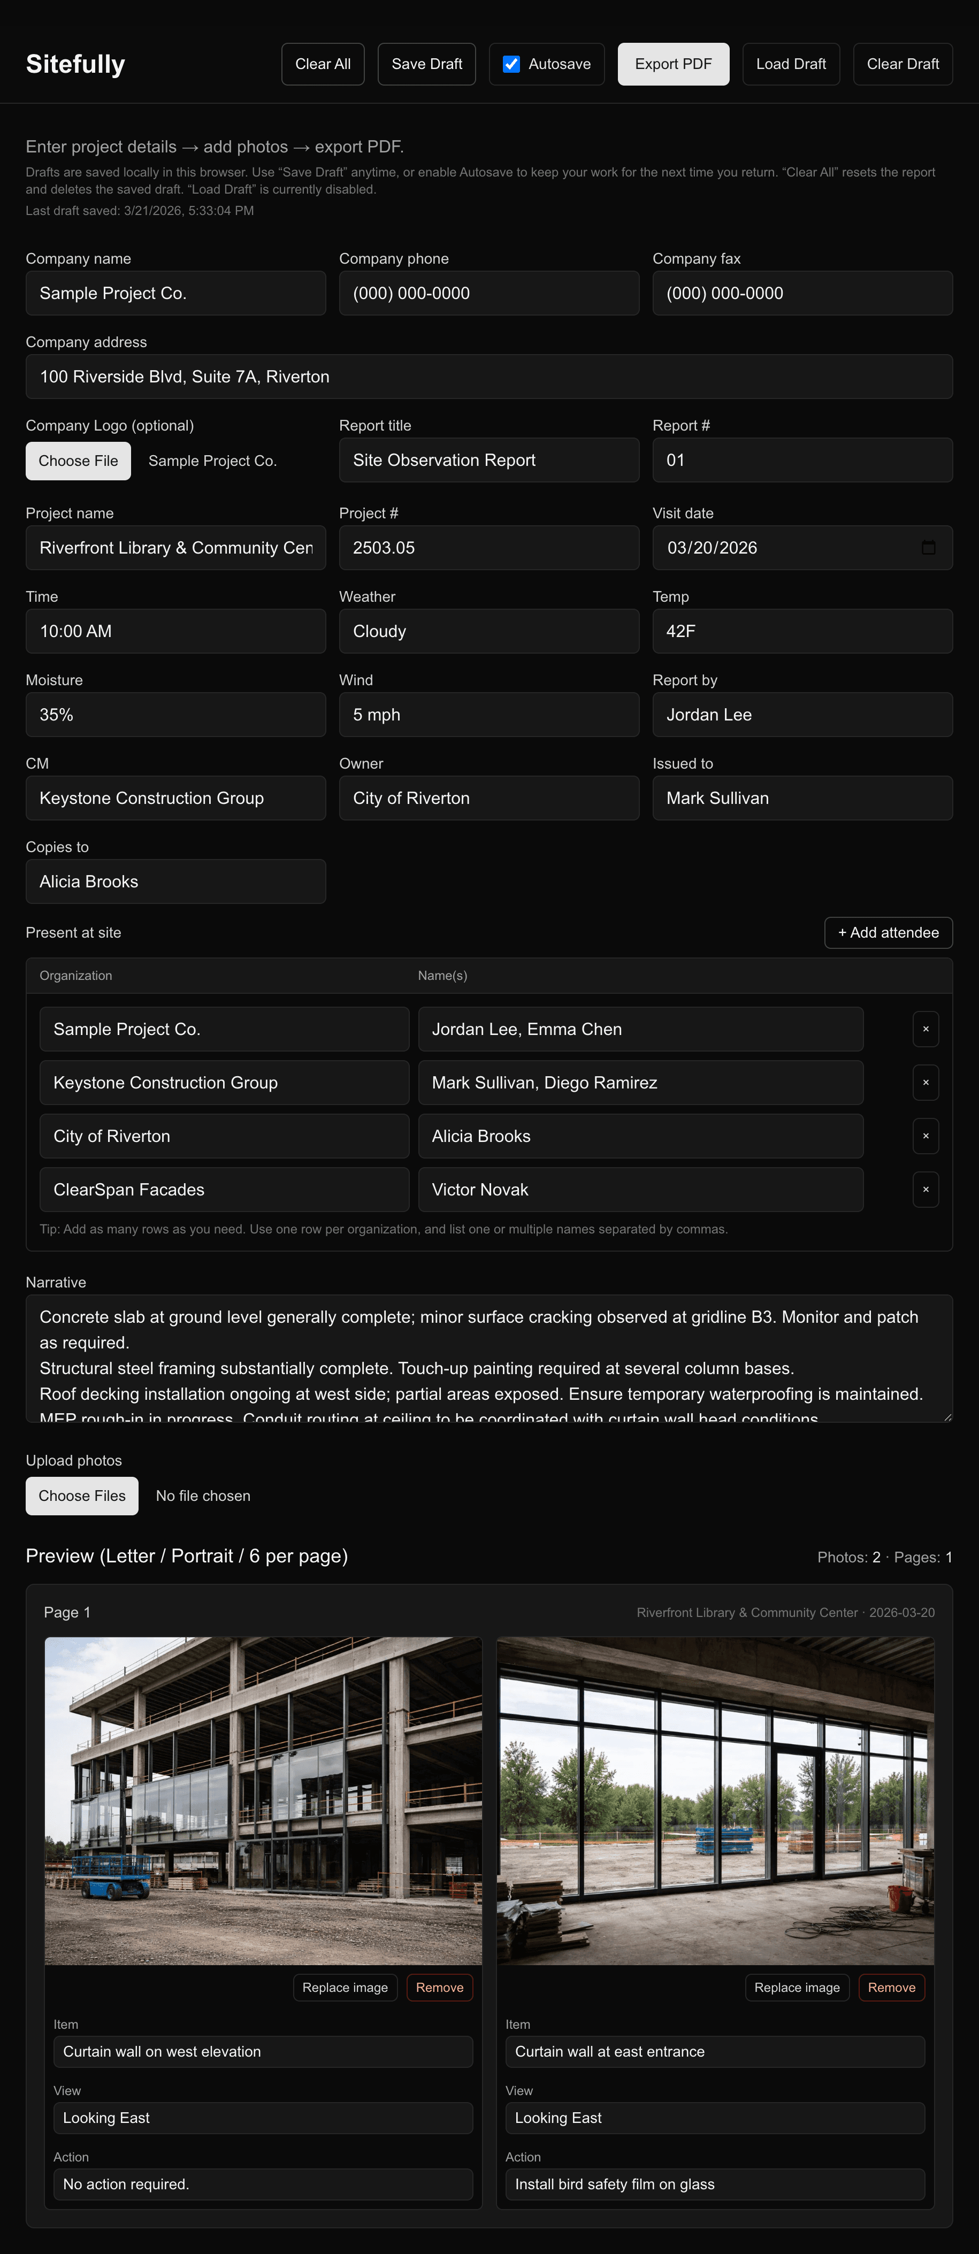Edit the Moisture field showing 35%
This screenshot has width=979, height=2254.
[x=176, y=715]
